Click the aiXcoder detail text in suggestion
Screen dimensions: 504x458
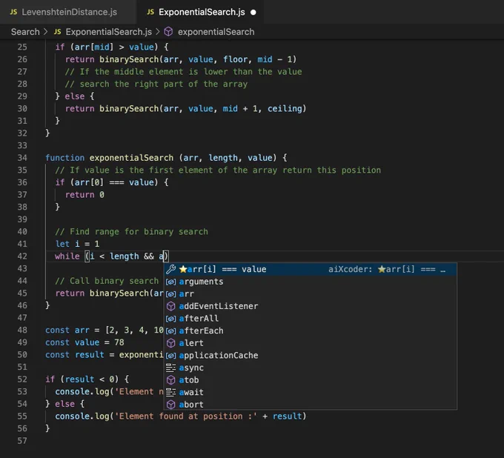387,269
